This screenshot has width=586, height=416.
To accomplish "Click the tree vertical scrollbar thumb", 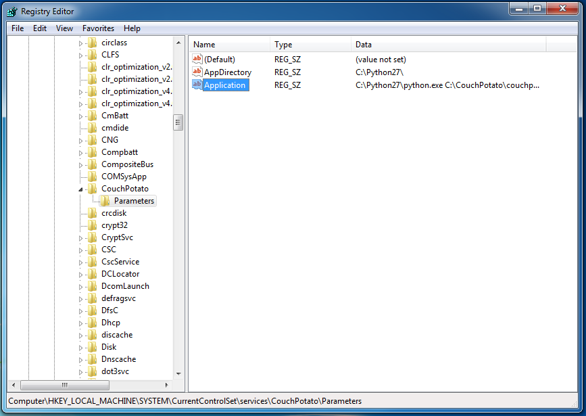I will (x=178, y=122).
